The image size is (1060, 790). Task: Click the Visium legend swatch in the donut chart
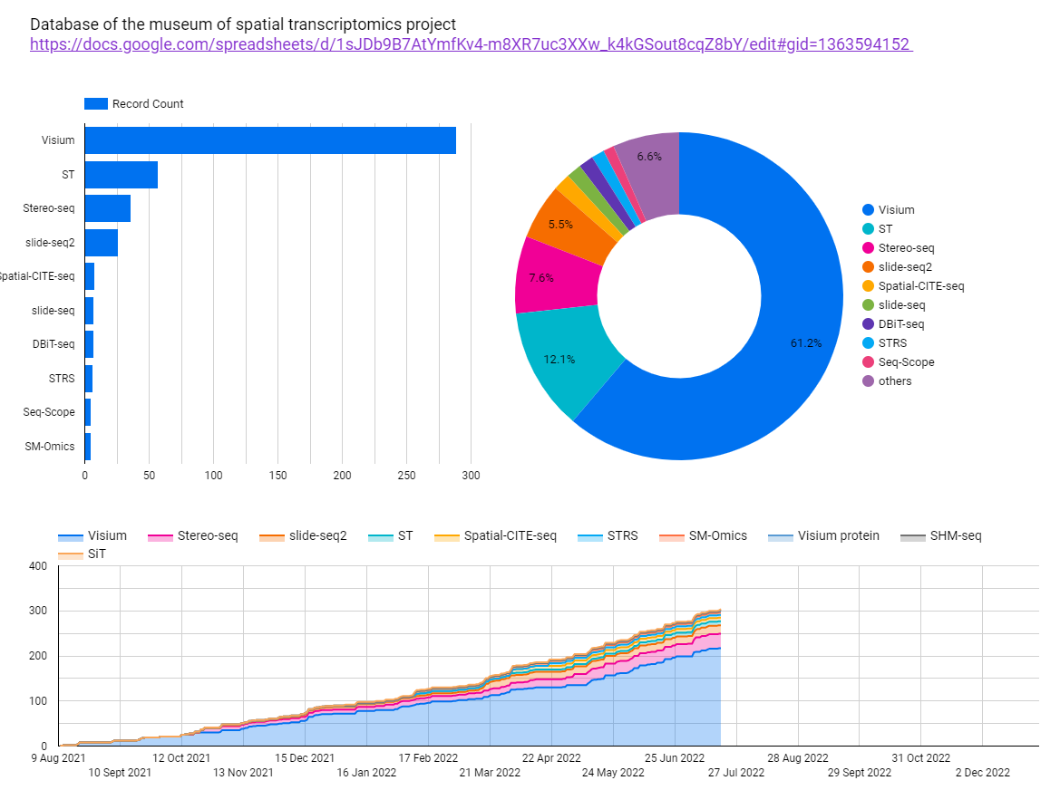(866, 209)
